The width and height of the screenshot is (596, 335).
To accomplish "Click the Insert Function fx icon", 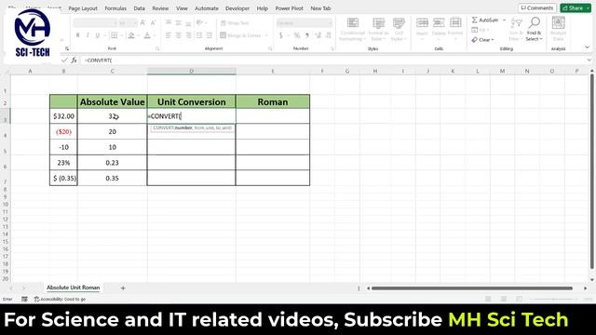I will (74, 60).
